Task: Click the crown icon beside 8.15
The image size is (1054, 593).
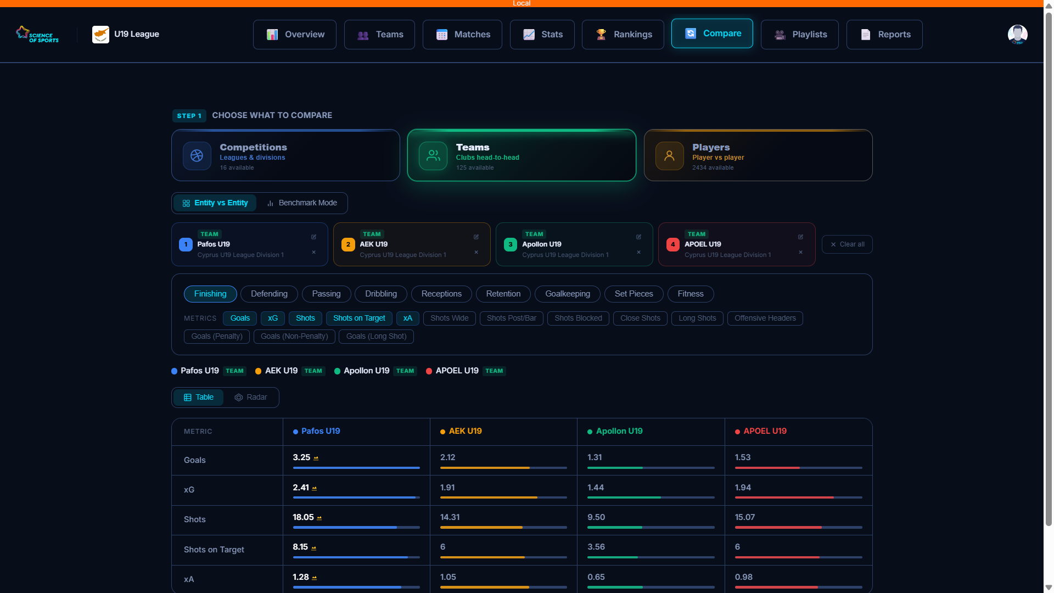Action: [x=313, y=547]
